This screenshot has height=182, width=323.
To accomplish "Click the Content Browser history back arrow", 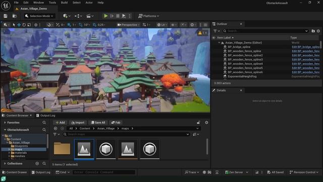I will [56, 128].
